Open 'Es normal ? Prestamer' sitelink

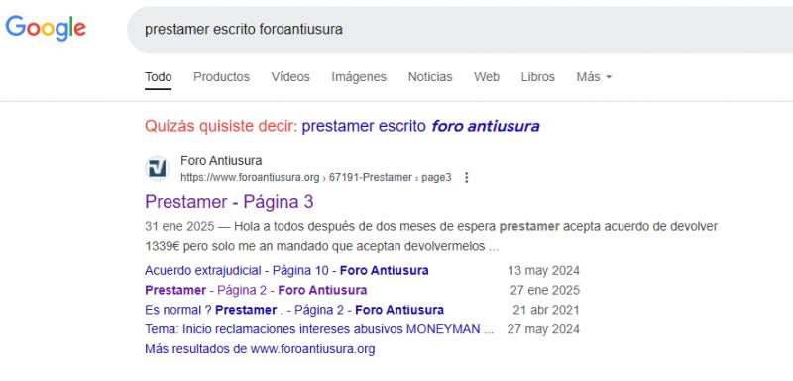pos(293,310)
